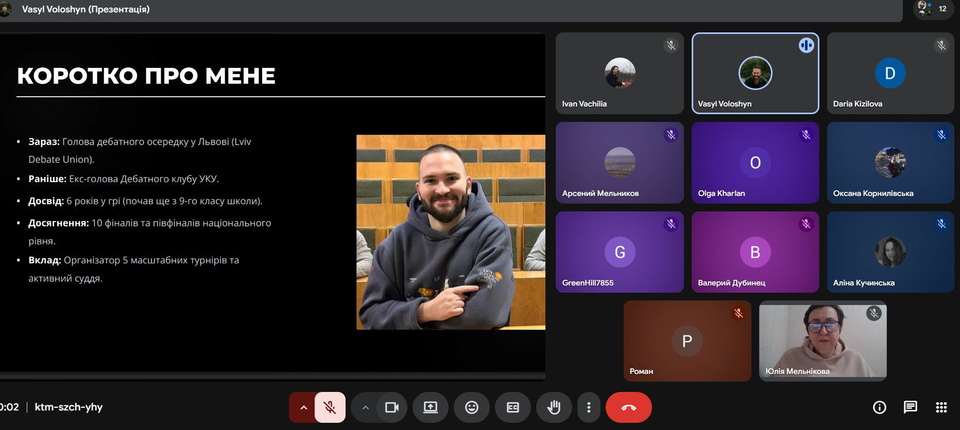Click Юлія Мельнікова's video tile
960x430 pixels.
(x=822, y=341)
